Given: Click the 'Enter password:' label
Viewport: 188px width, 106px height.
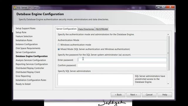Looking at the screenshot, I should pos(66,60).
